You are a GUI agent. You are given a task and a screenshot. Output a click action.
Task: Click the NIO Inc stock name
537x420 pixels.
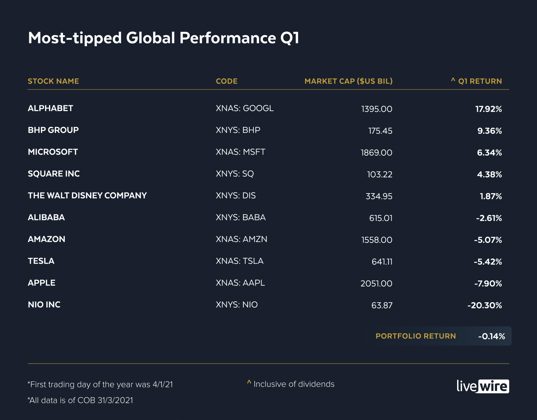[x=44, y=305]
